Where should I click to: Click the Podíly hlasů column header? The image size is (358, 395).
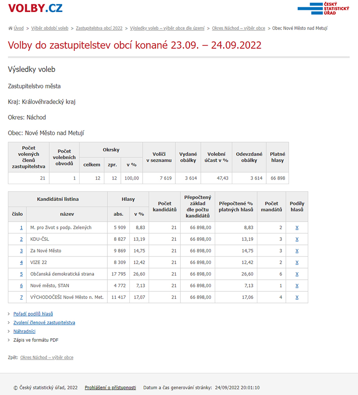point(297,206)
